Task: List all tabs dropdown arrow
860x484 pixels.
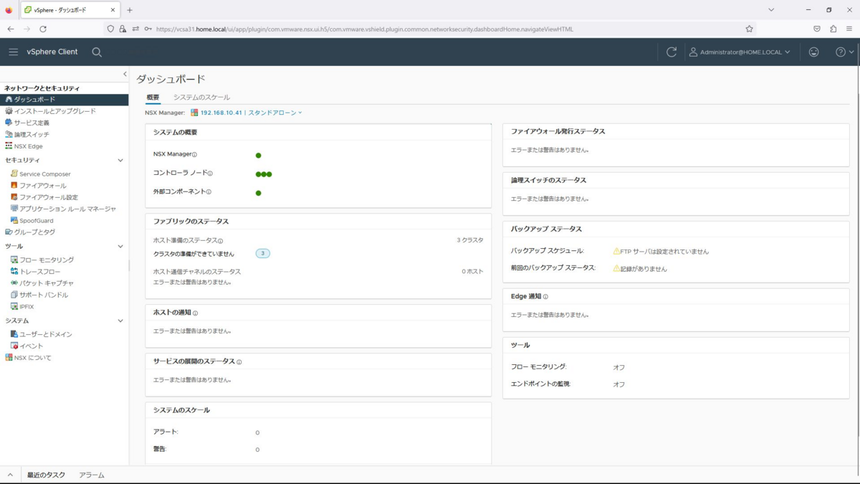Action: click(x=771, y=10)
